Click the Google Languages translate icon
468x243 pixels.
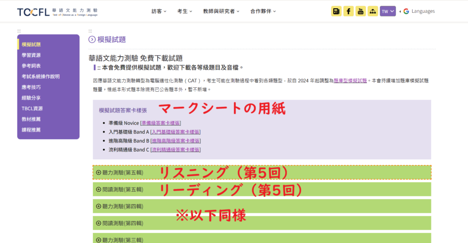406,11
